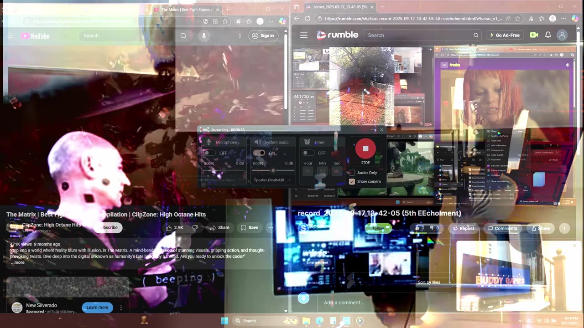
Task: Like the Matrix video (2.9K)
Action: click(x=174, y=227)
